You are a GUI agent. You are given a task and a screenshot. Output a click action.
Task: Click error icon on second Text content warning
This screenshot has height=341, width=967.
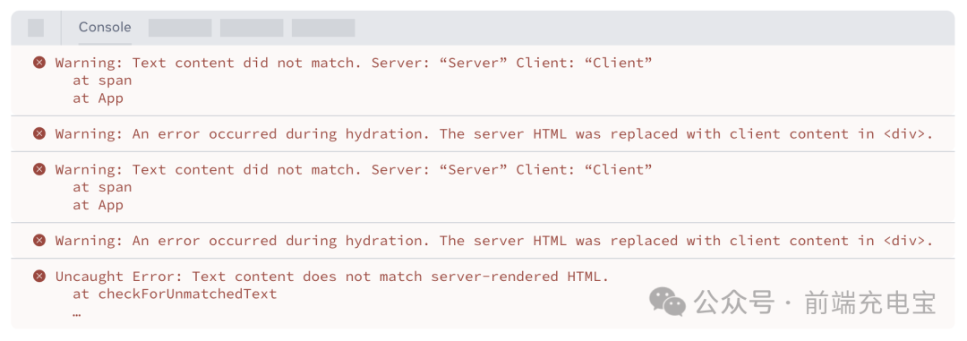tap(39, 169)
